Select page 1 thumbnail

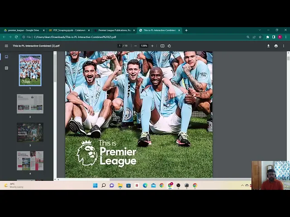(x=30, y=71)
